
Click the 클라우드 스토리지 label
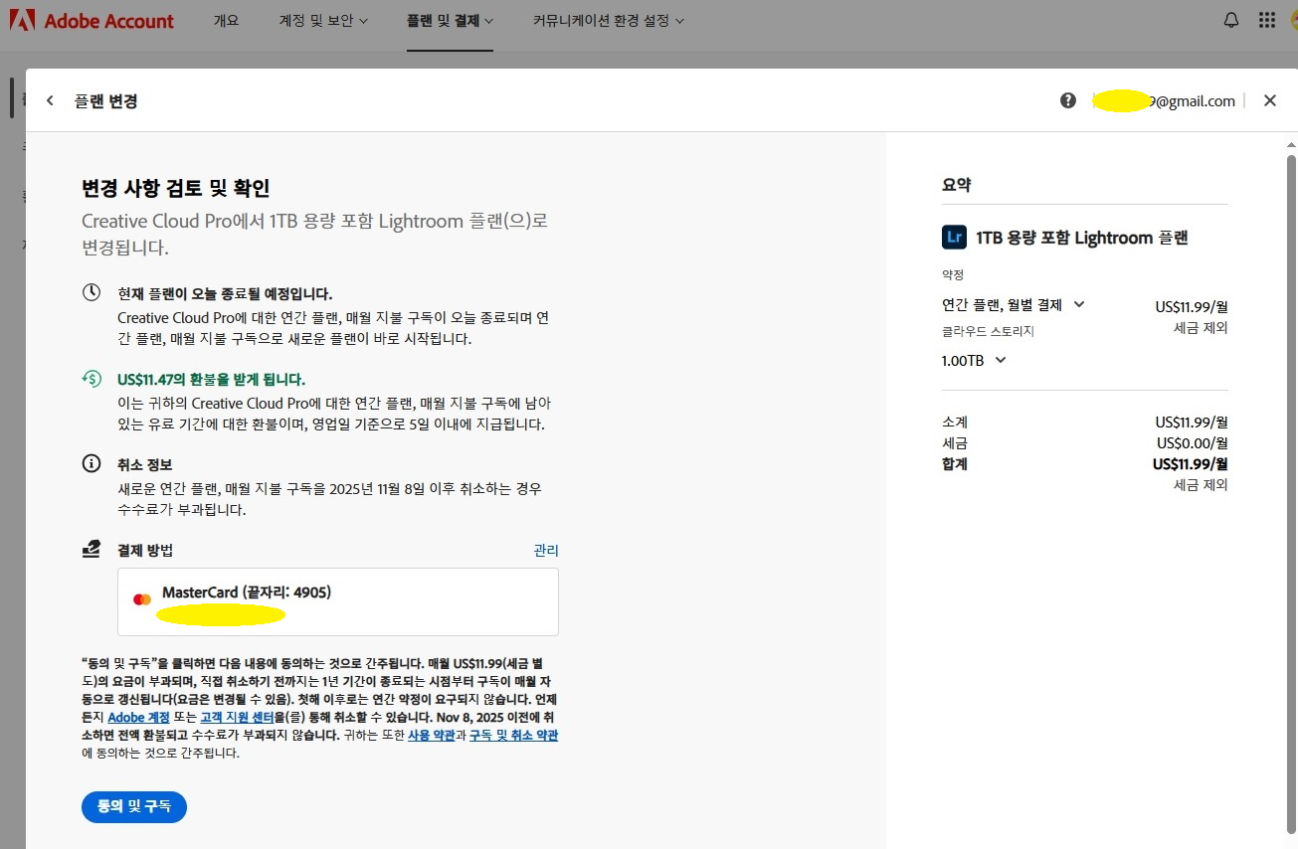(988, 331)
